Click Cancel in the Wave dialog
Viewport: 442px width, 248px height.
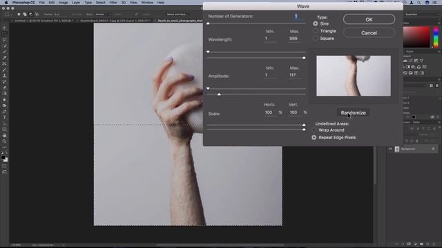click(x=369, y=33)
